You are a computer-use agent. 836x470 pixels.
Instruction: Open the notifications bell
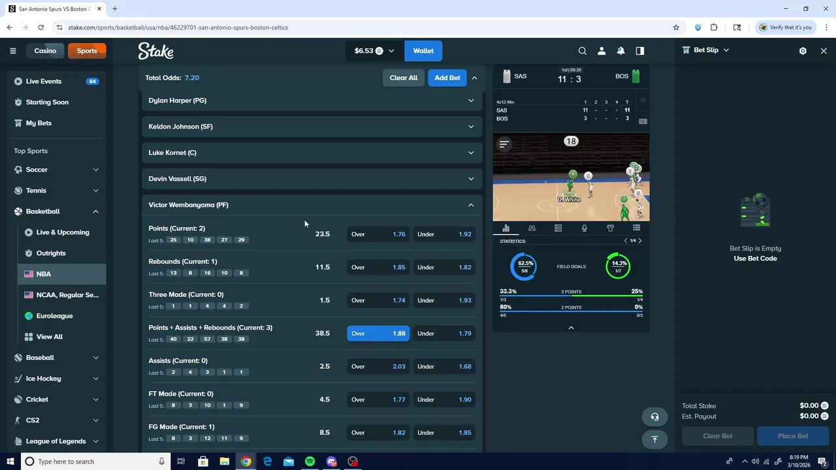(620, 51)
